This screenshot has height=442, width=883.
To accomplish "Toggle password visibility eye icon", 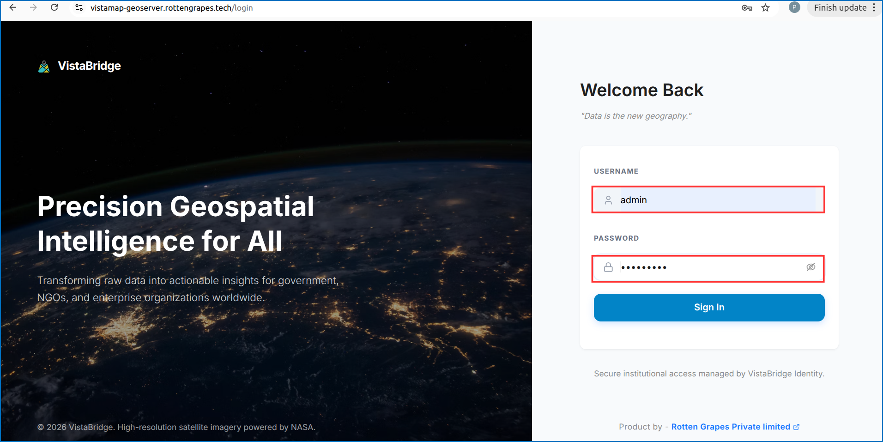I will click(810, 267).
